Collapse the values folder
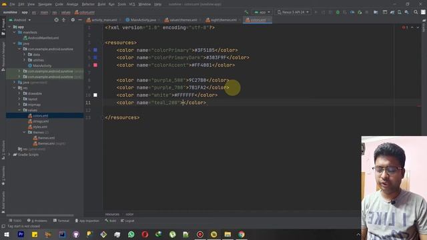This screenshot has height=240, width=427. (19, 110)
